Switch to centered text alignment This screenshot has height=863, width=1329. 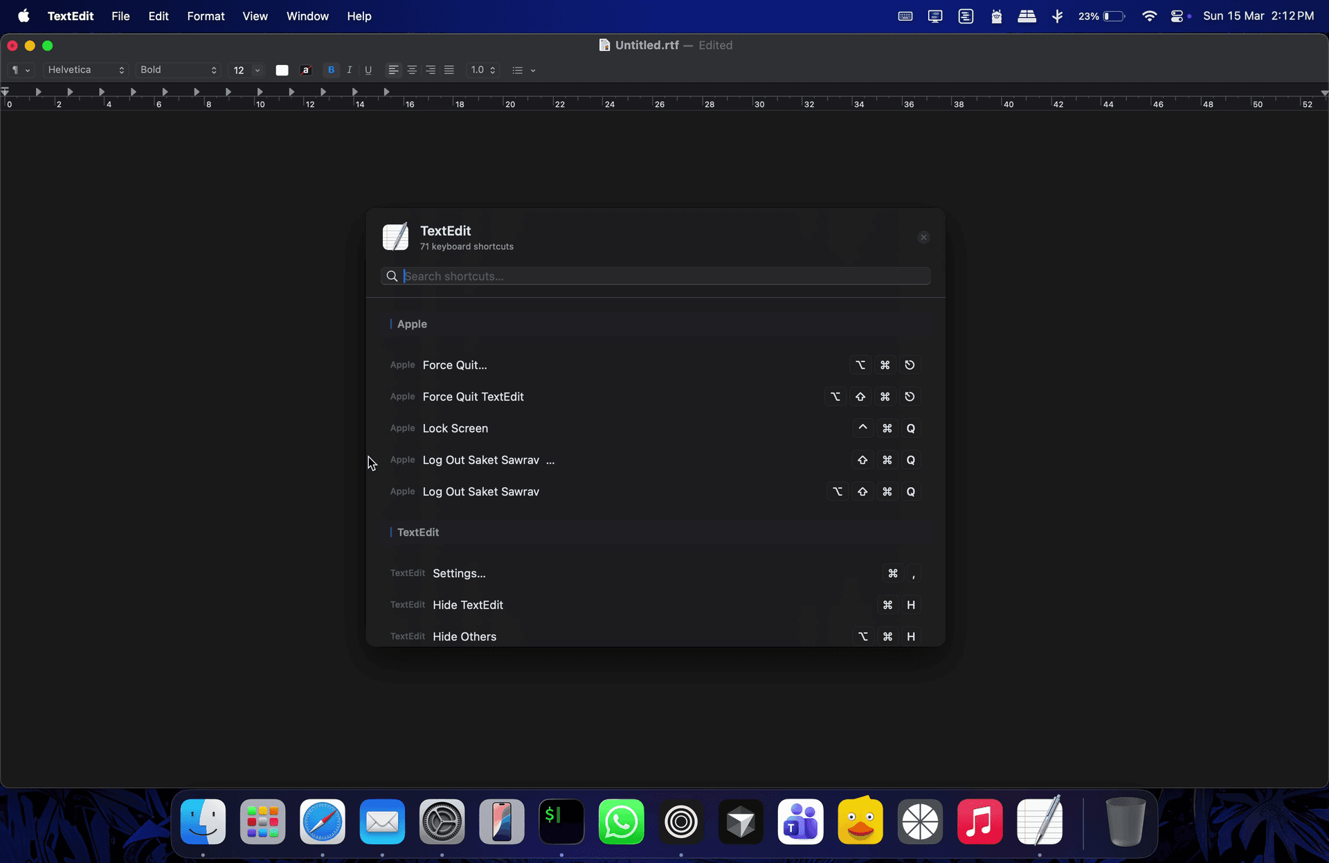pyautogui.click(x=412, y=69)
